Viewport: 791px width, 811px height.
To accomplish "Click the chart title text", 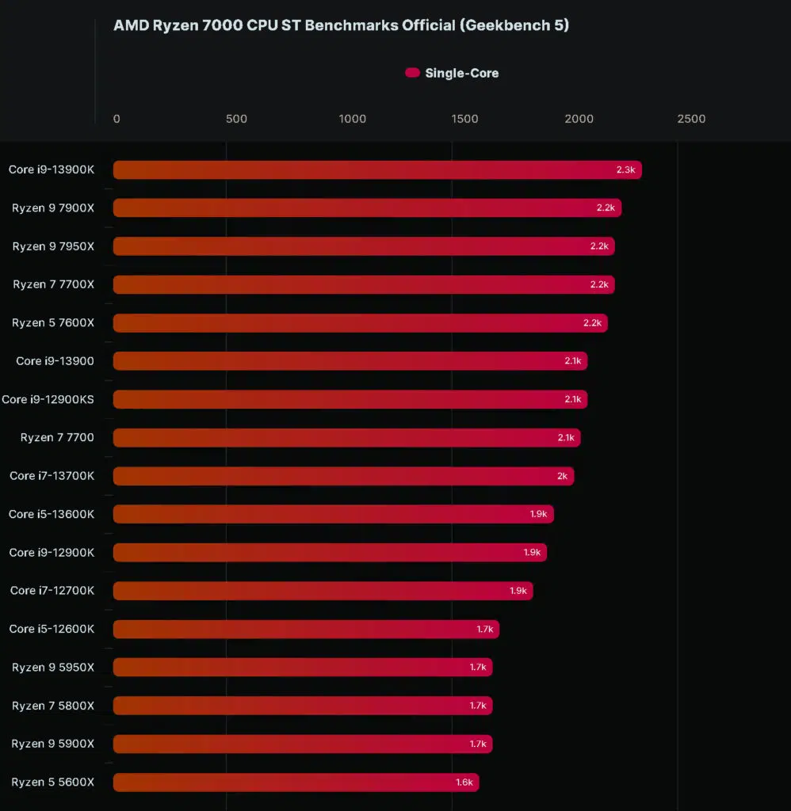I will (341, 25).
